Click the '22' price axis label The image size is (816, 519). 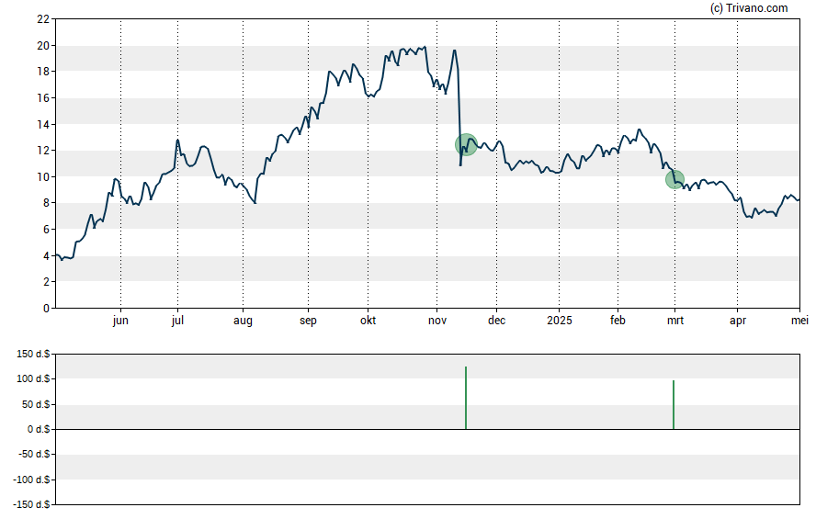43,19
